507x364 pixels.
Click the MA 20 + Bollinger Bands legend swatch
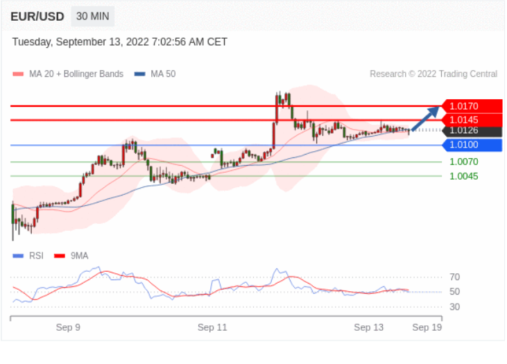click(18, 74)
